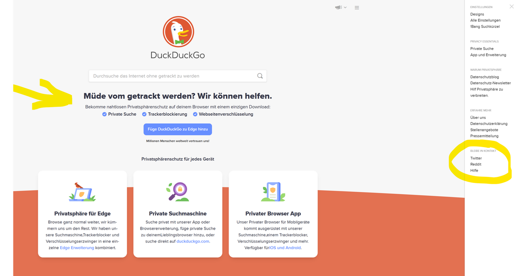Open the Pressemitteilung link
The image size is (517, 276).
coord(484,136)
